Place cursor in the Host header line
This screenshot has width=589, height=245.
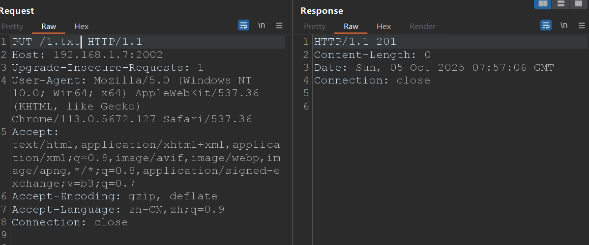coord(87,54)
